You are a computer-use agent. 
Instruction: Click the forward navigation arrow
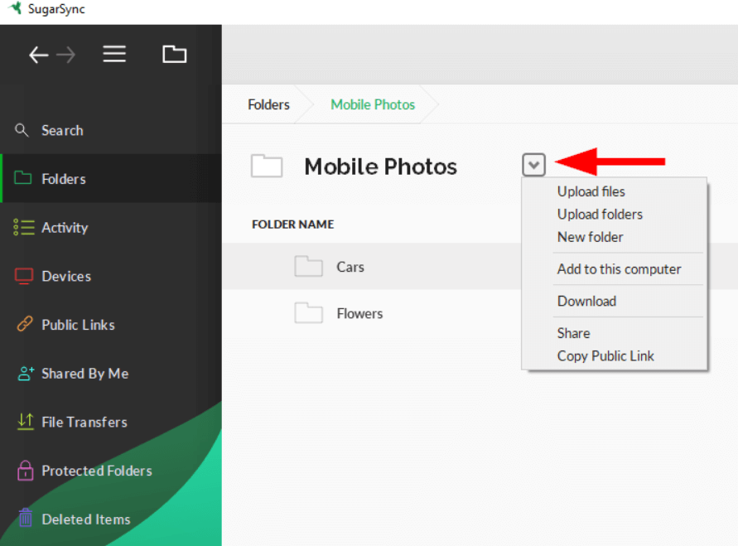coord(66,55)
